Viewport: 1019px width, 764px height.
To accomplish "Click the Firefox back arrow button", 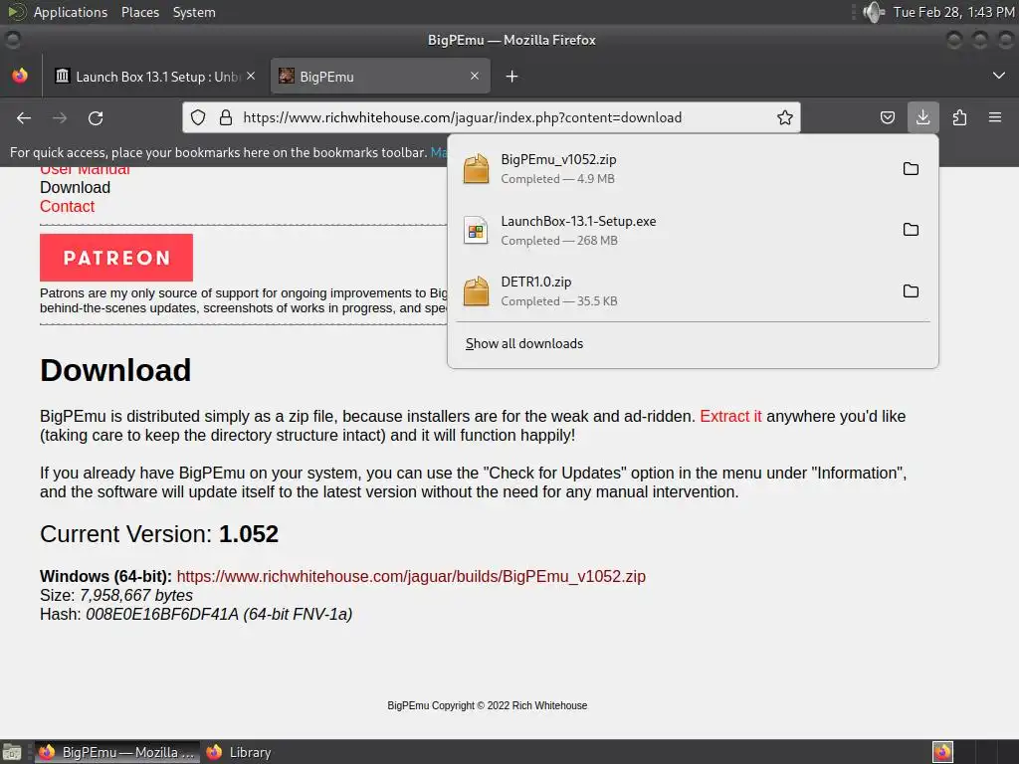I will point(24,118).
